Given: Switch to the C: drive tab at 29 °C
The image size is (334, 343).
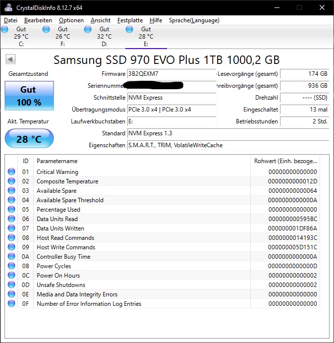Looking at the screenshot, I should coord(21,37).
